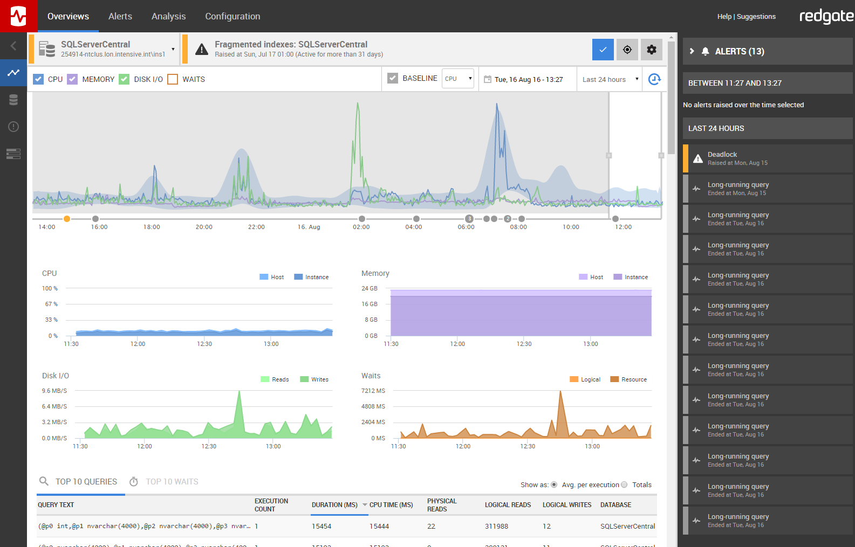Select the Totals radio button

click(x=624, y=484)
